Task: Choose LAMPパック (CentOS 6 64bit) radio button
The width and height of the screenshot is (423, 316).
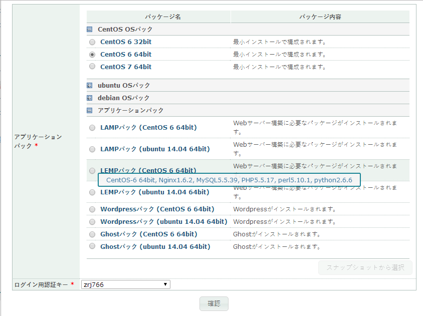Action: point(92,128)
